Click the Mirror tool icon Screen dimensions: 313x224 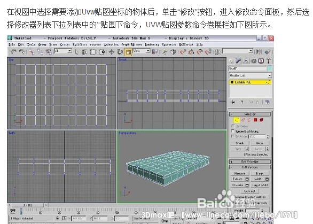click(259, 52)
